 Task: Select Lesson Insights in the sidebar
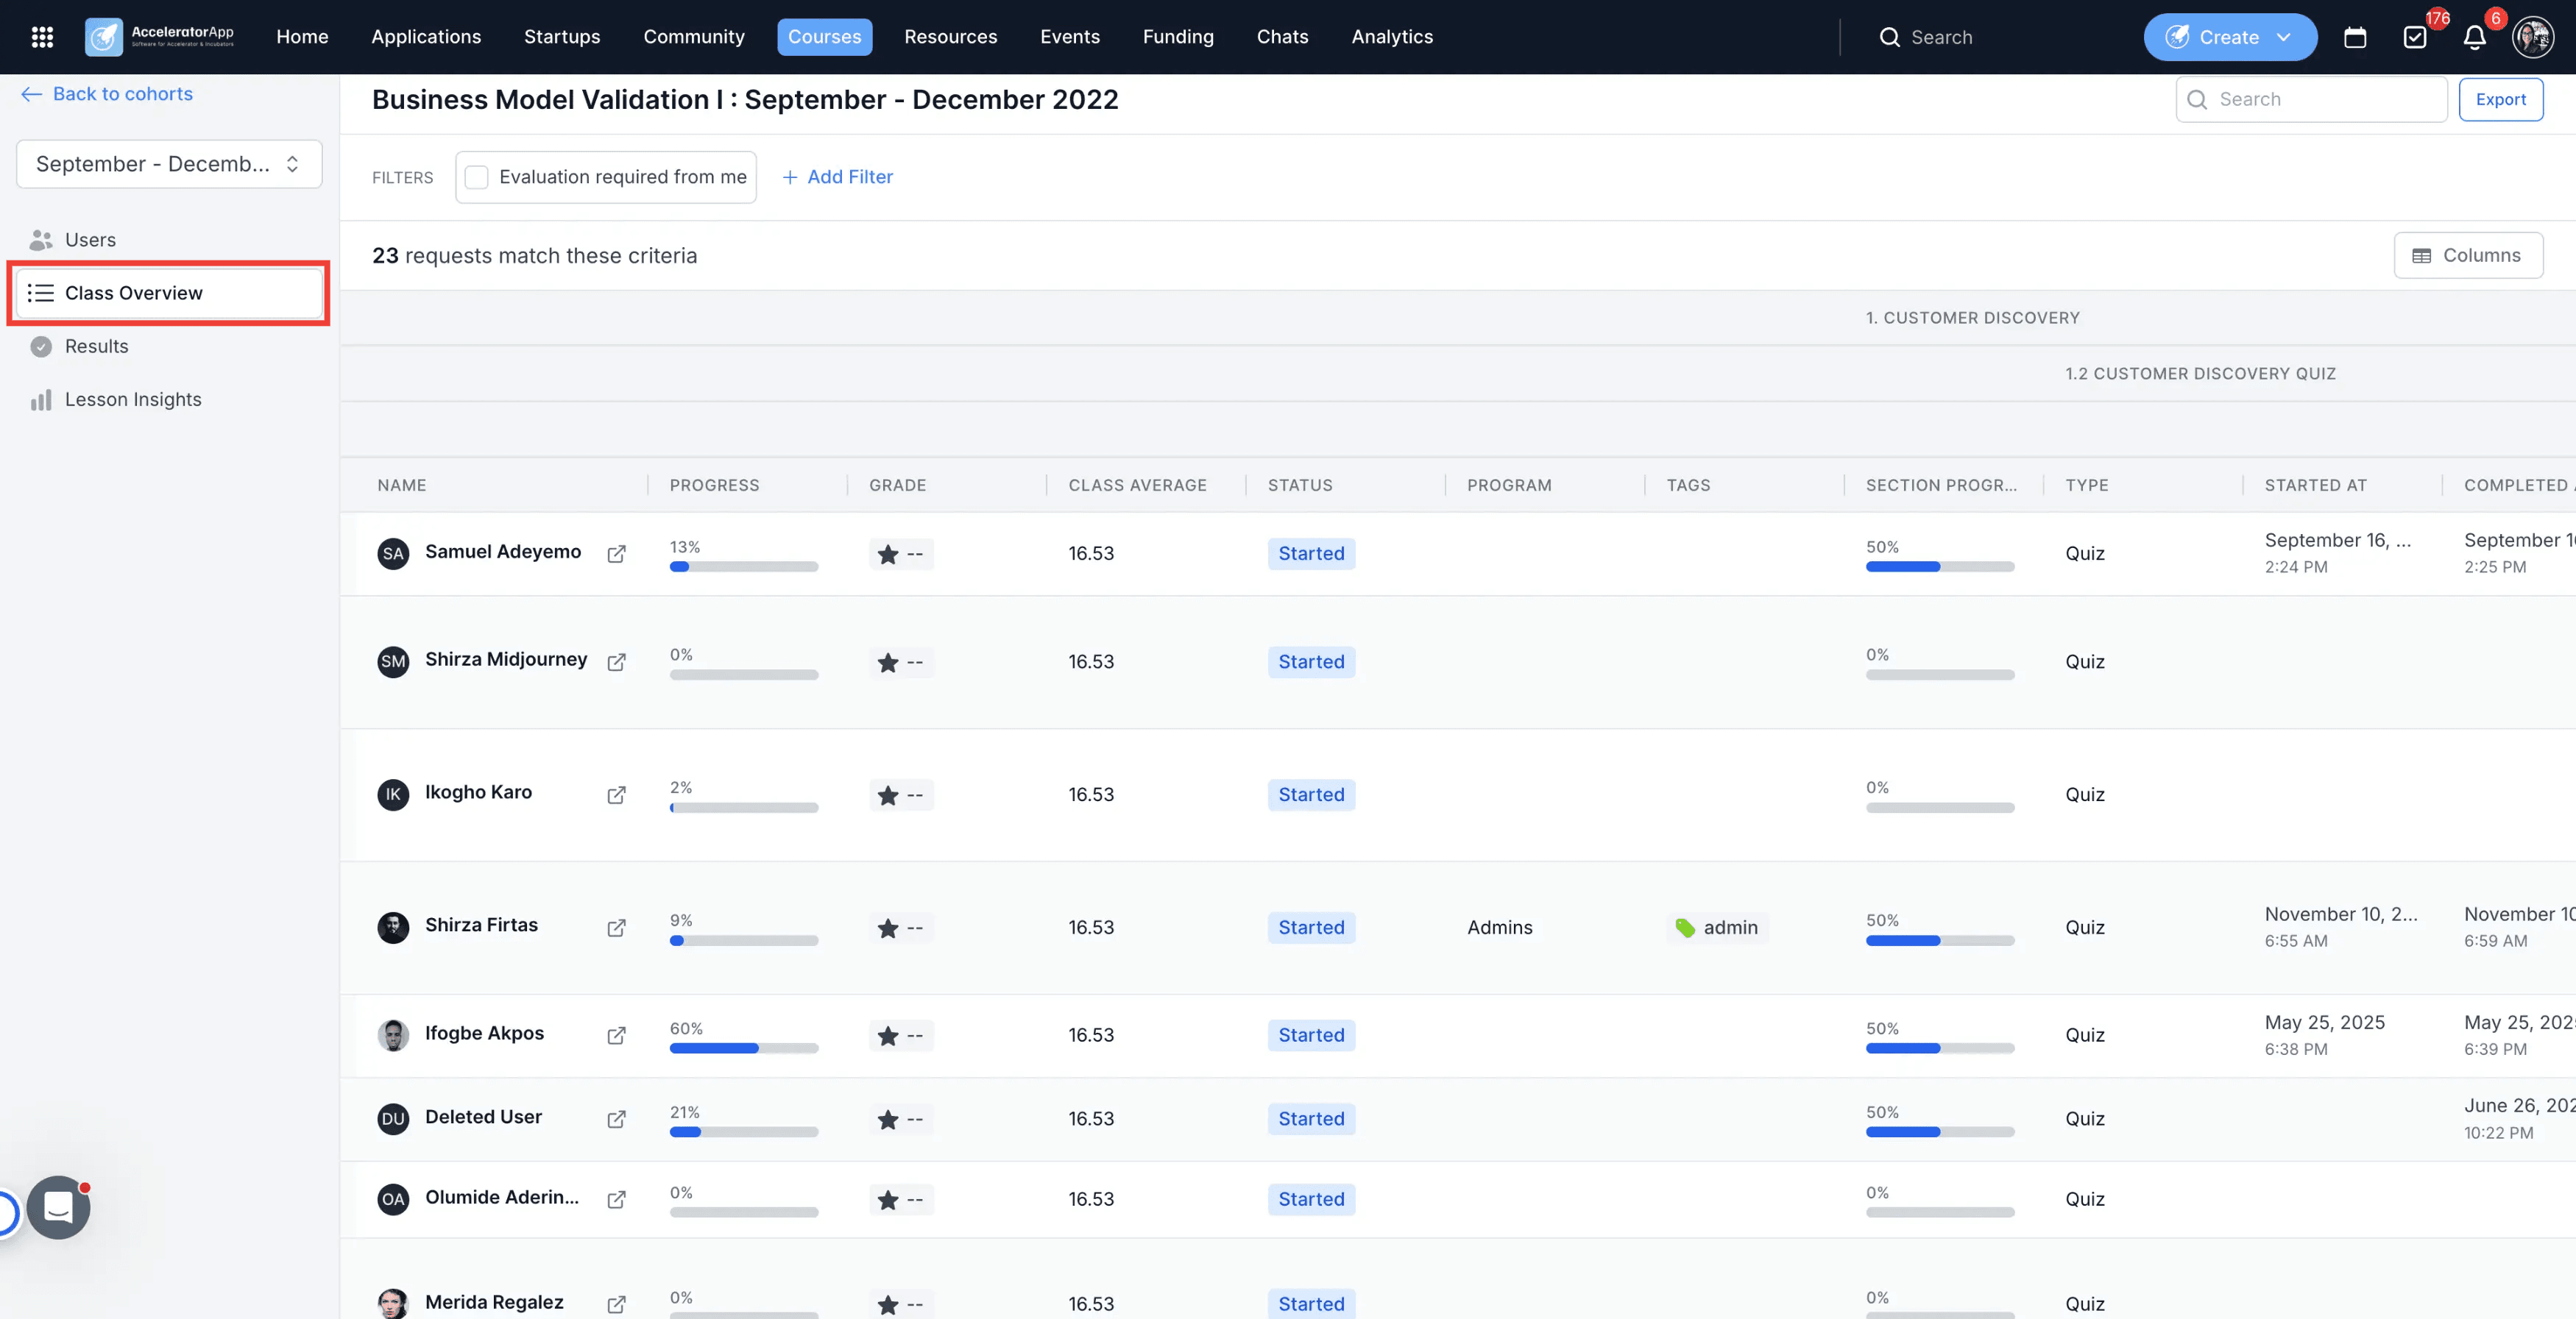pyautogui.click(x=133, y=399)
